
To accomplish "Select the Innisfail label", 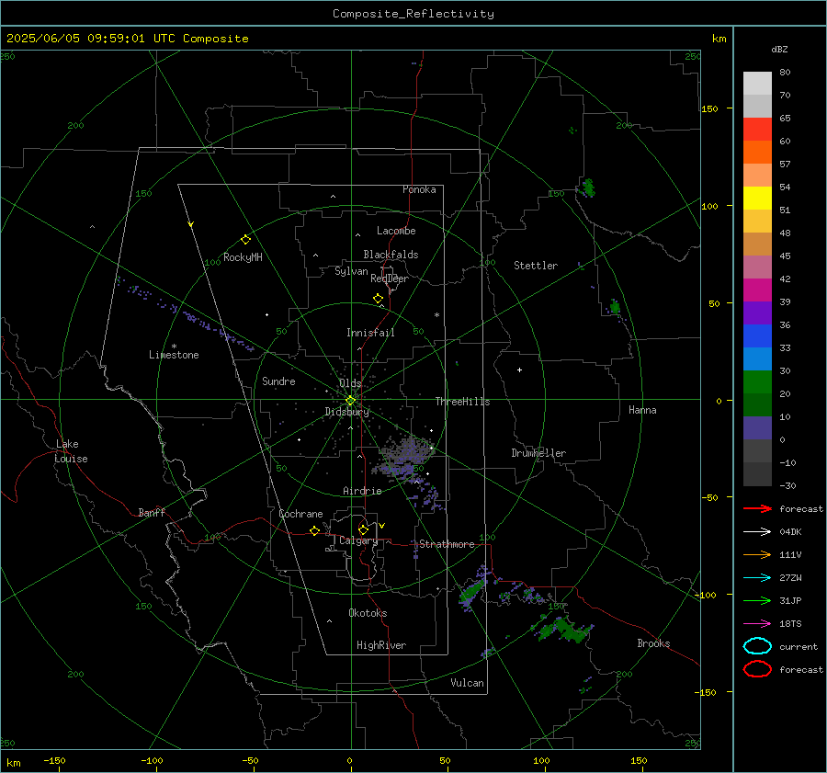I will click(x=370, y=333).
